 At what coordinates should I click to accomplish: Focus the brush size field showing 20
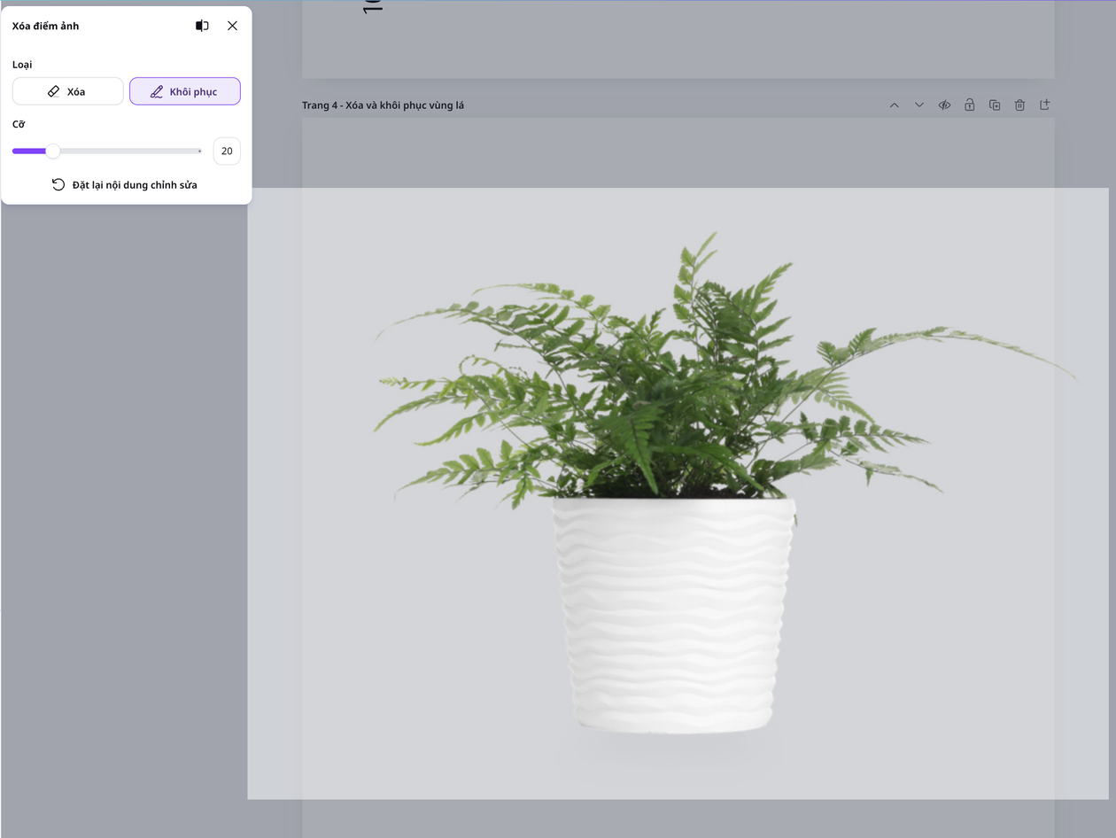pos(227,151)
